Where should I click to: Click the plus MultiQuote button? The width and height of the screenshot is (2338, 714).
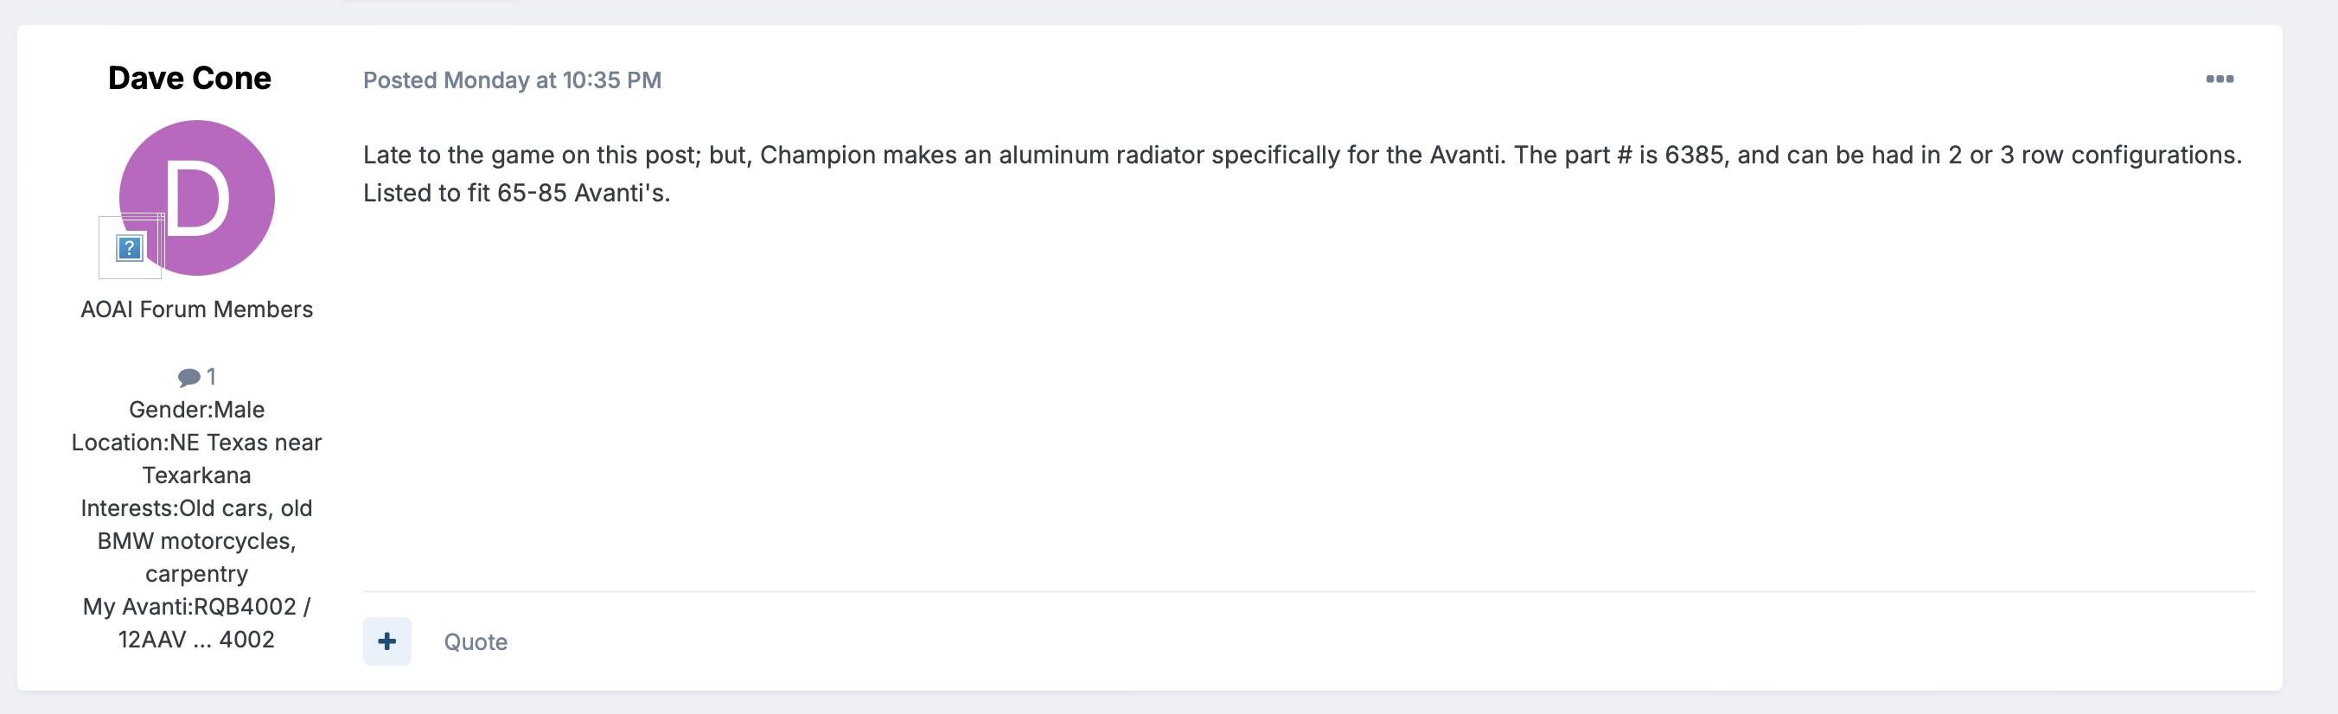point(386,641)
